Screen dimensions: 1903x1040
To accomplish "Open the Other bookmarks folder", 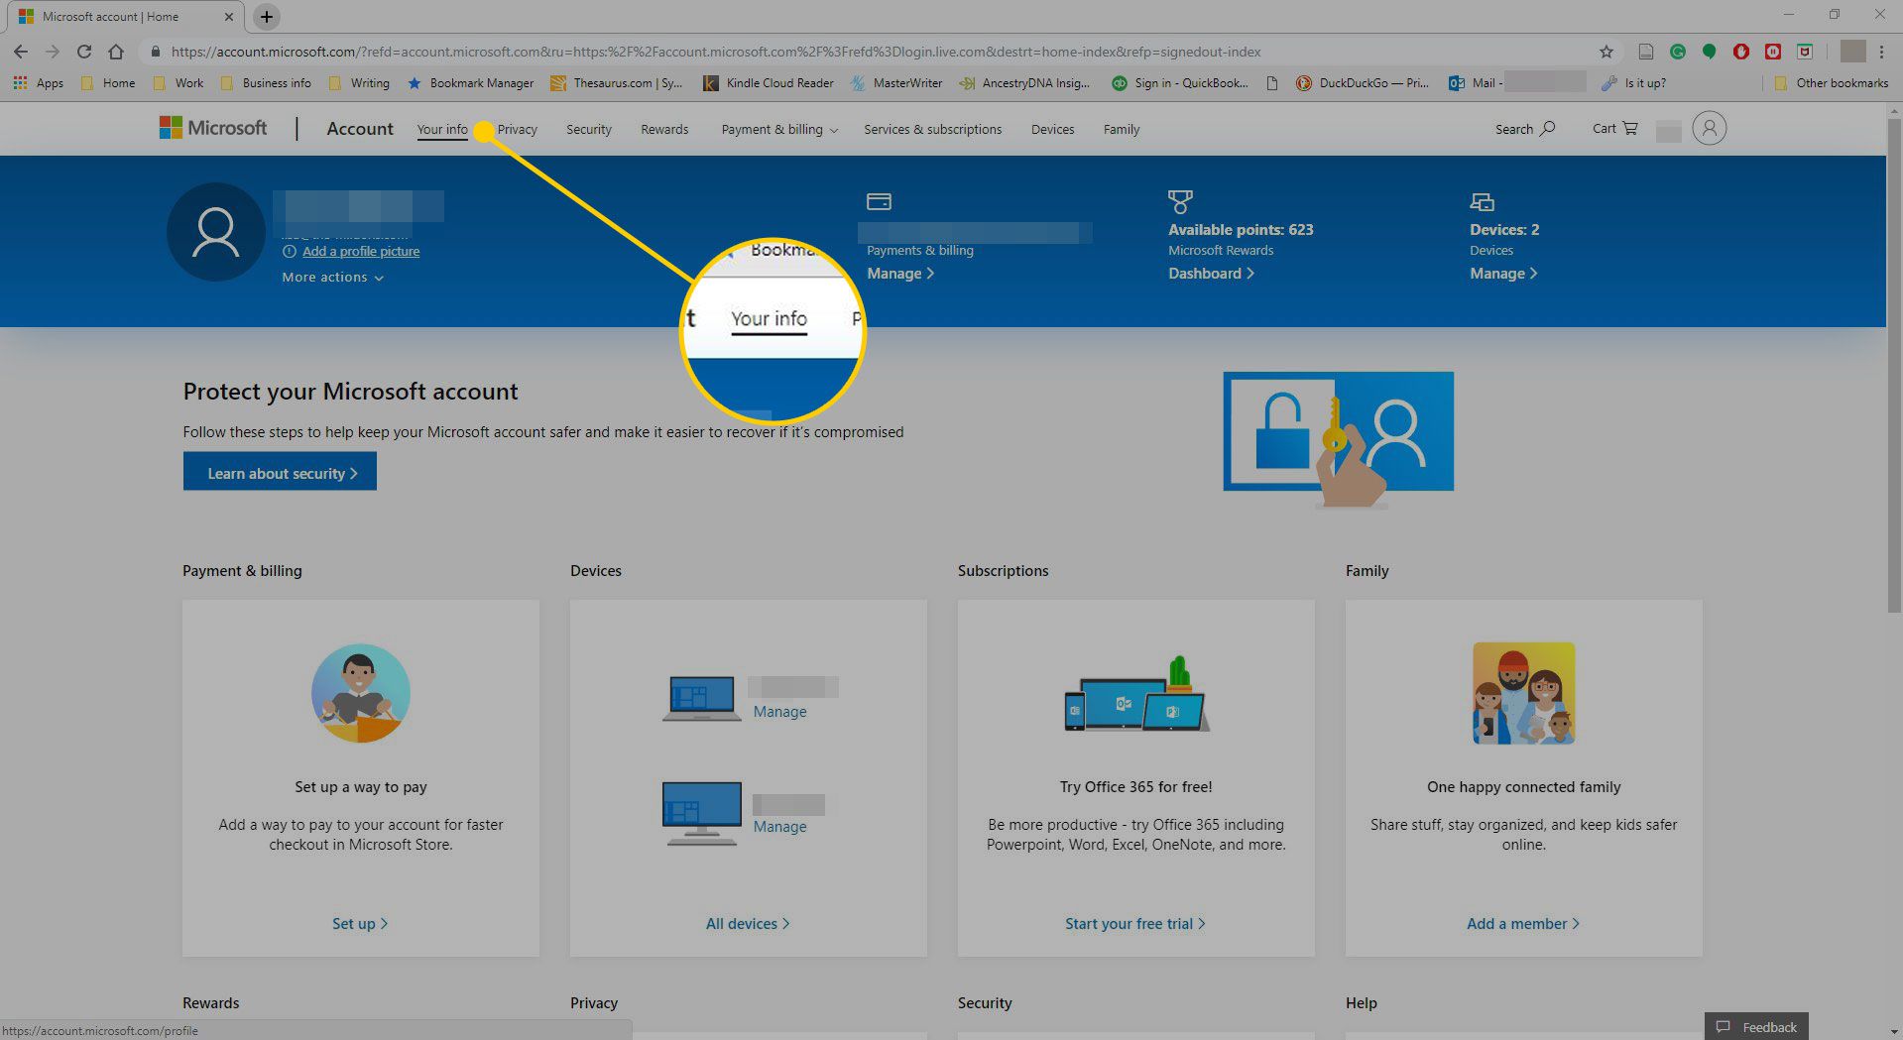I will [1832, 83].
